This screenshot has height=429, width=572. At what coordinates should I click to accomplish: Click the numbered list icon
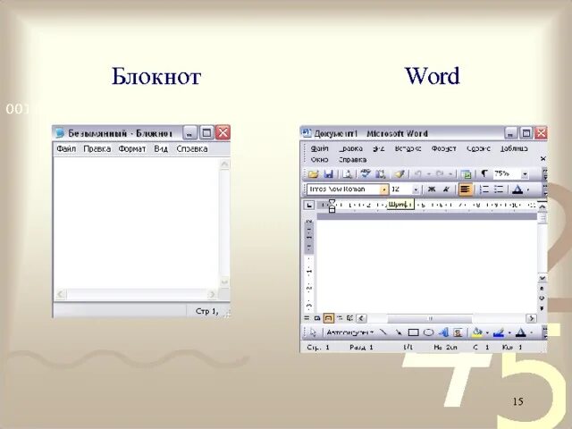484,189
